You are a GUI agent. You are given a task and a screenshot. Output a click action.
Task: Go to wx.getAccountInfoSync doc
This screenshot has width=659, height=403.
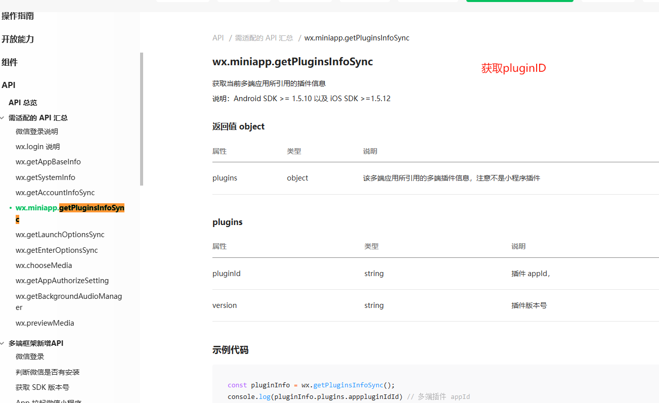(55, 193)
